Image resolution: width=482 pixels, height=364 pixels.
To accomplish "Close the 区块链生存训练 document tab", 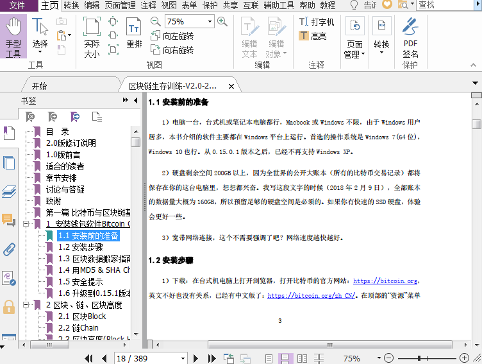I will click(231, 87).
